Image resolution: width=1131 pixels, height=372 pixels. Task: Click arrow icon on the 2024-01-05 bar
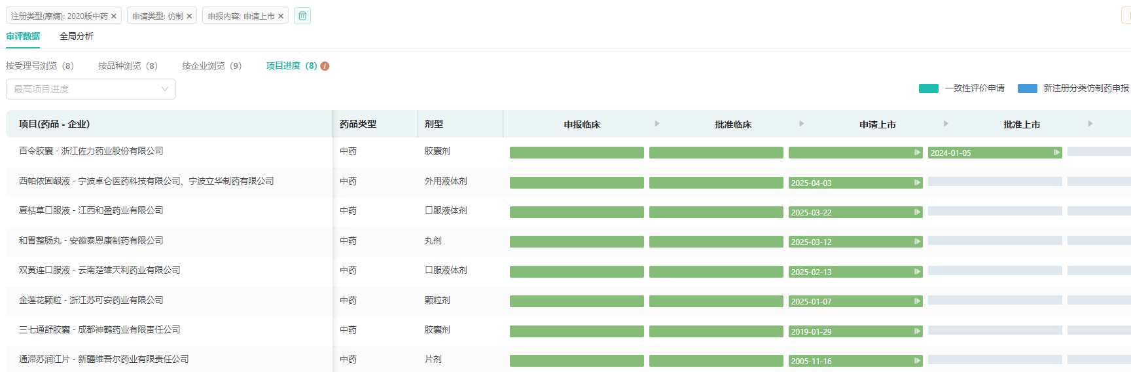pyautogui.click(x=1056, y=153)
